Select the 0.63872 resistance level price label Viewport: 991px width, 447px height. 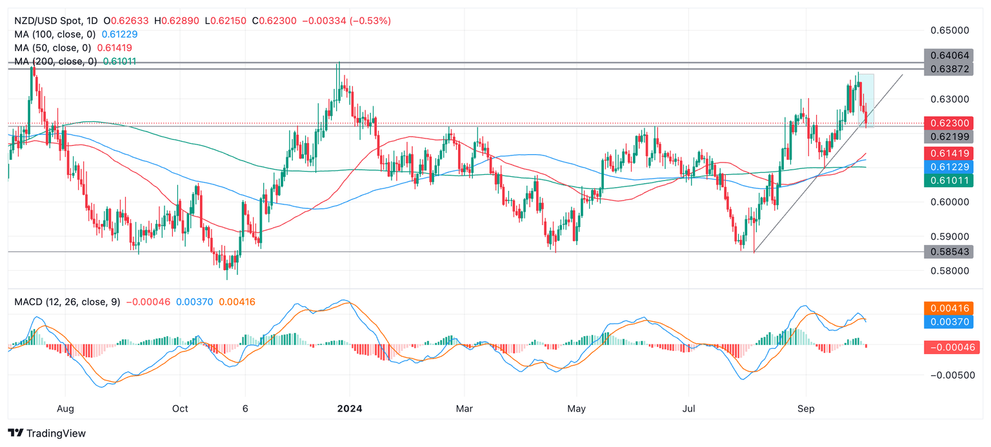point(952,68)
